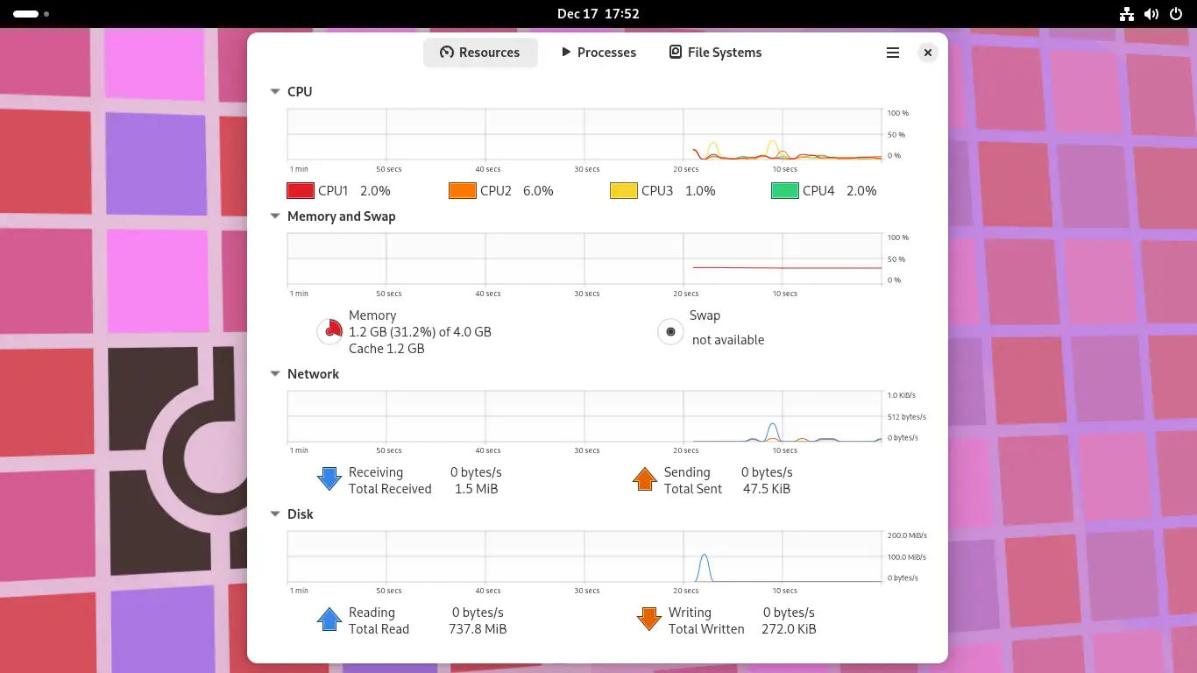
Task: Open the clock showing Dec 17 17:52
Action: 598,14
